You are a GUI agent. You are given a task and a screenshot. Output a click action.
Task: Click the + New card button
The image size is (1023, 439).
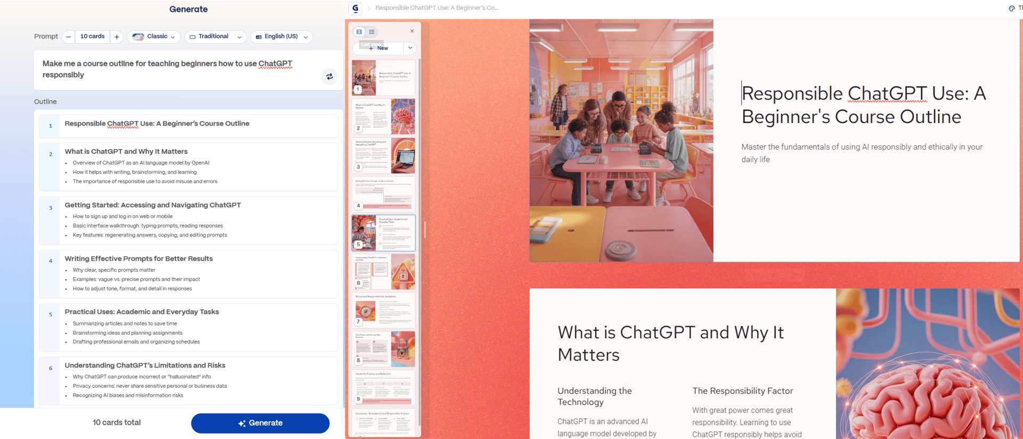pyautogui.click(x=378, y=48)
